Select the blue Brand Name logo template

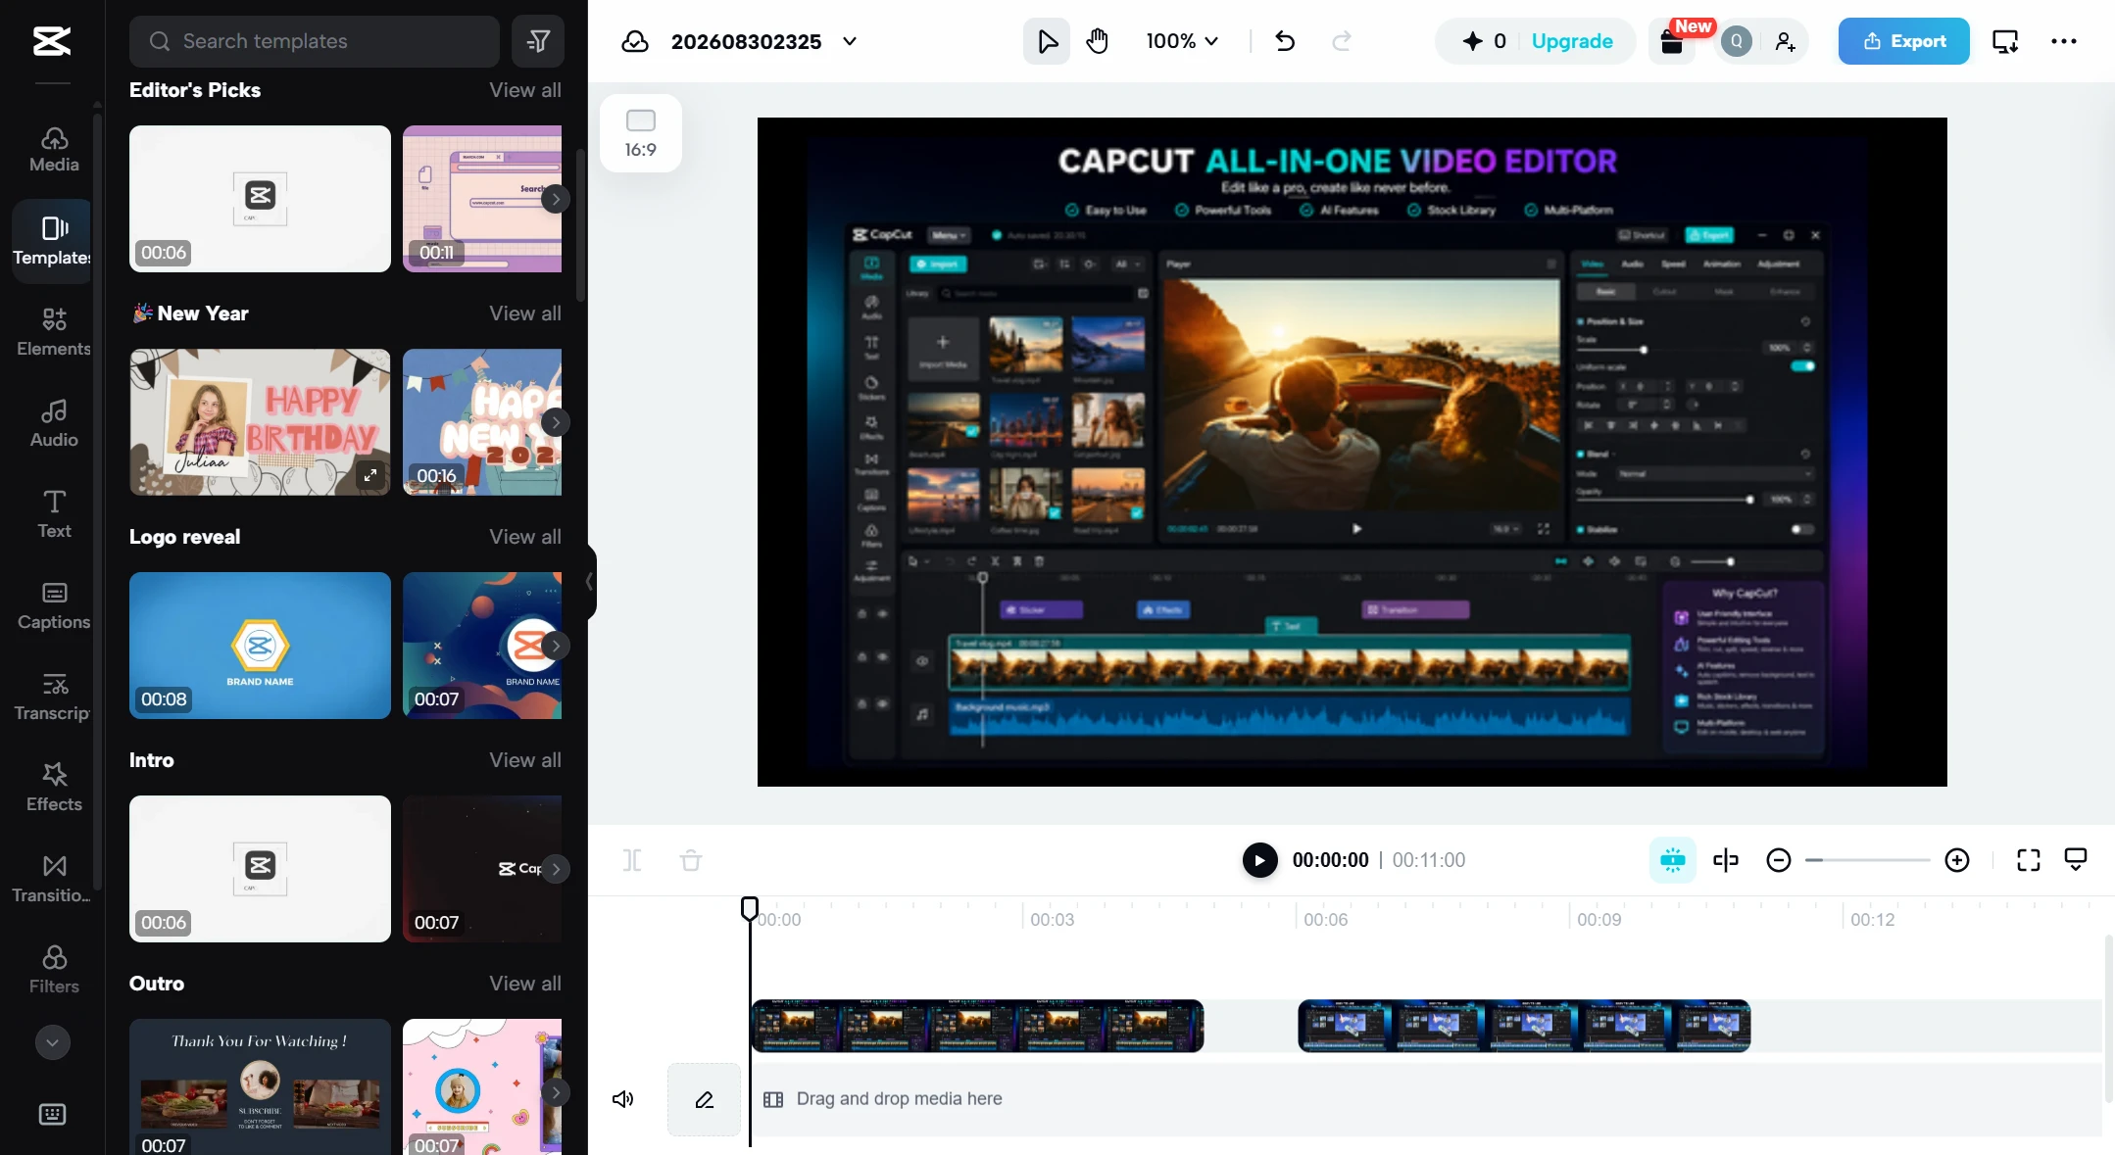tap(260, 646)
